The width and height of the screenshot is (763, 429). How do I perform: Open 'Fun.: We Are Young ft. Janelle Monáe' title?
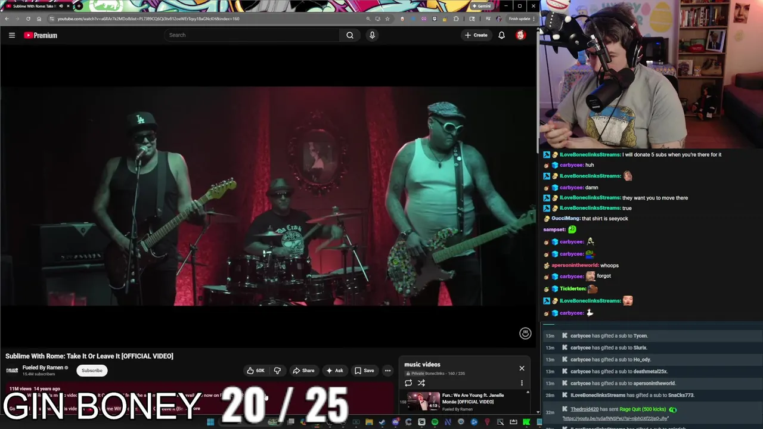point(473,398)
